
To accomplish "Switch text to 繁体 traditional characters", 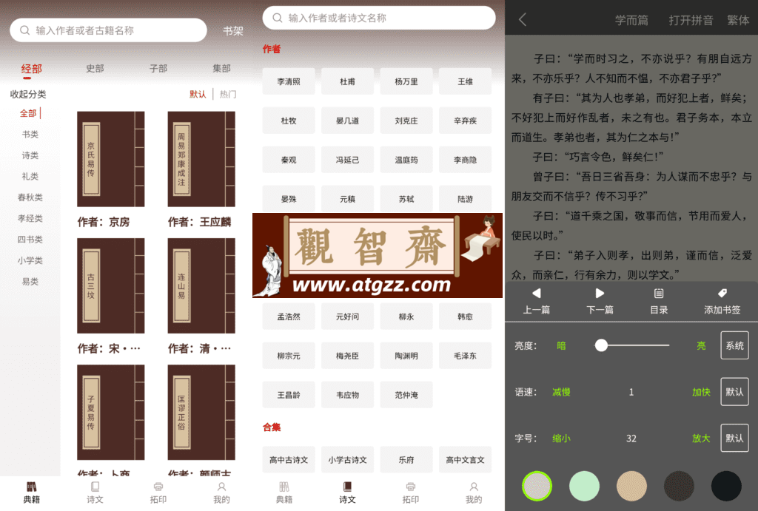I will [x=738, y=20].
